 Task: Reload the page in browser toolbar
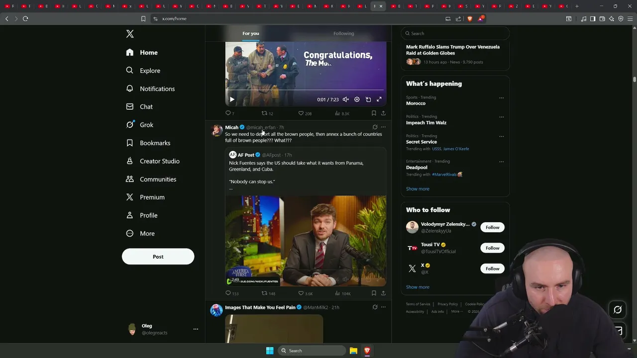pos(25,18)
